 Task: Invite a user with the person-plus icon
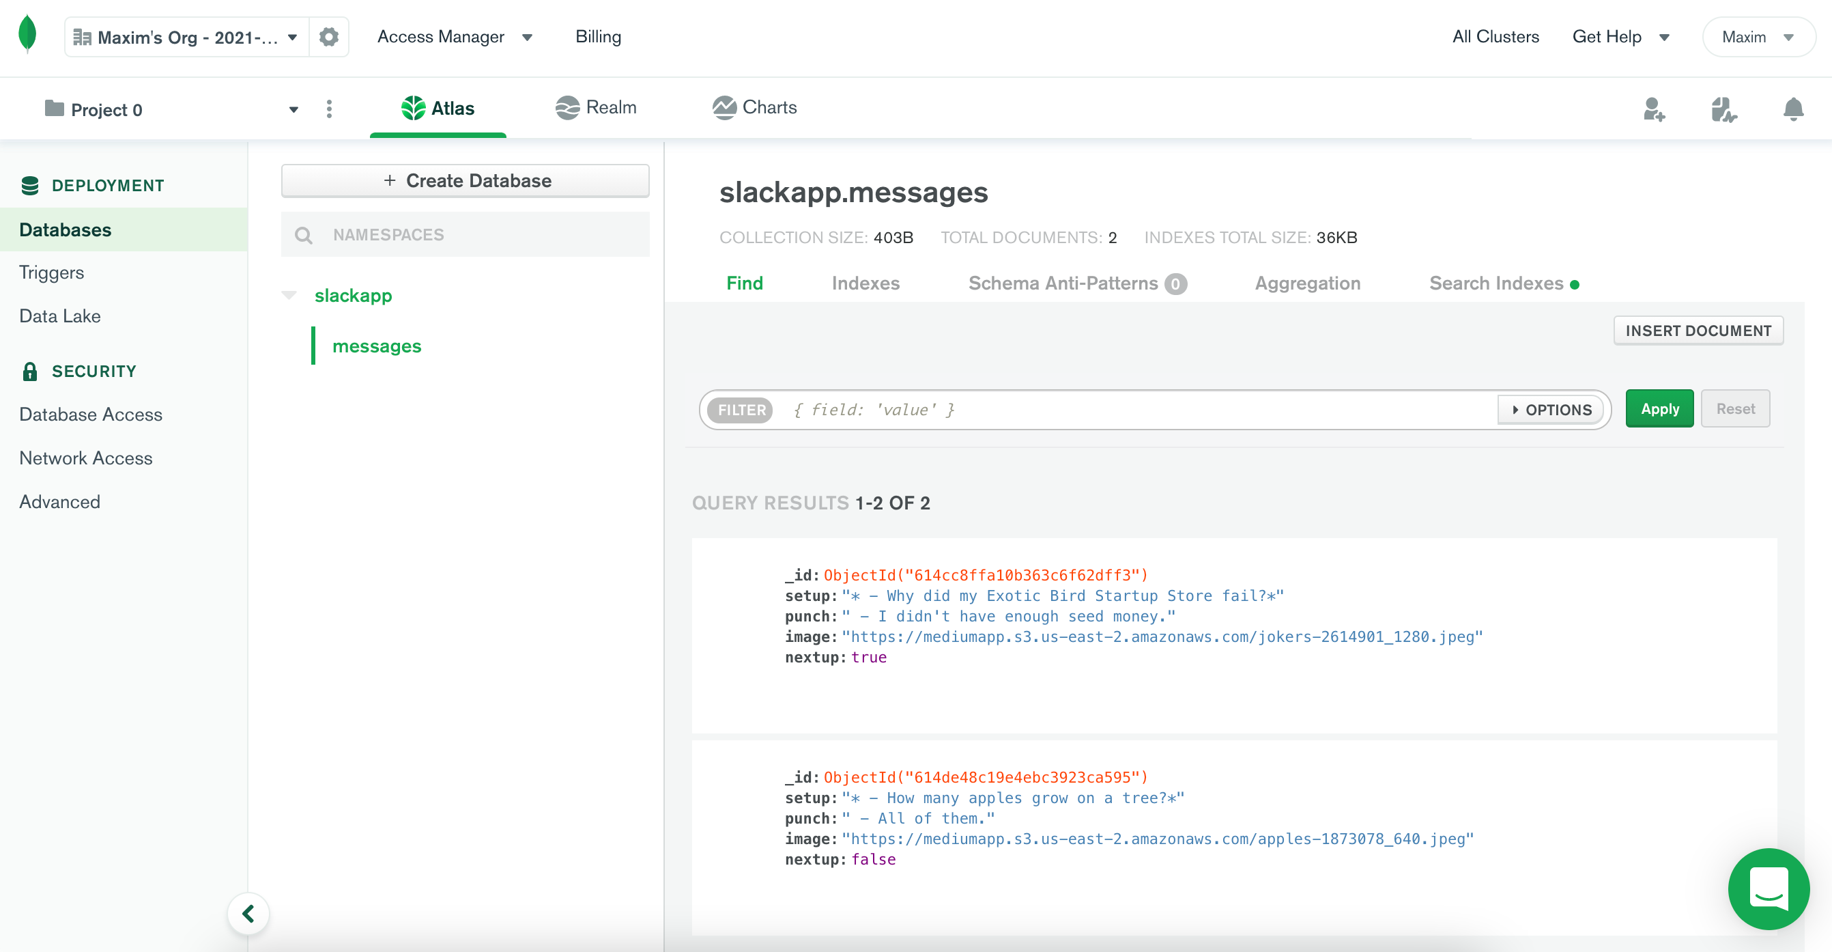coord(1655,109)
